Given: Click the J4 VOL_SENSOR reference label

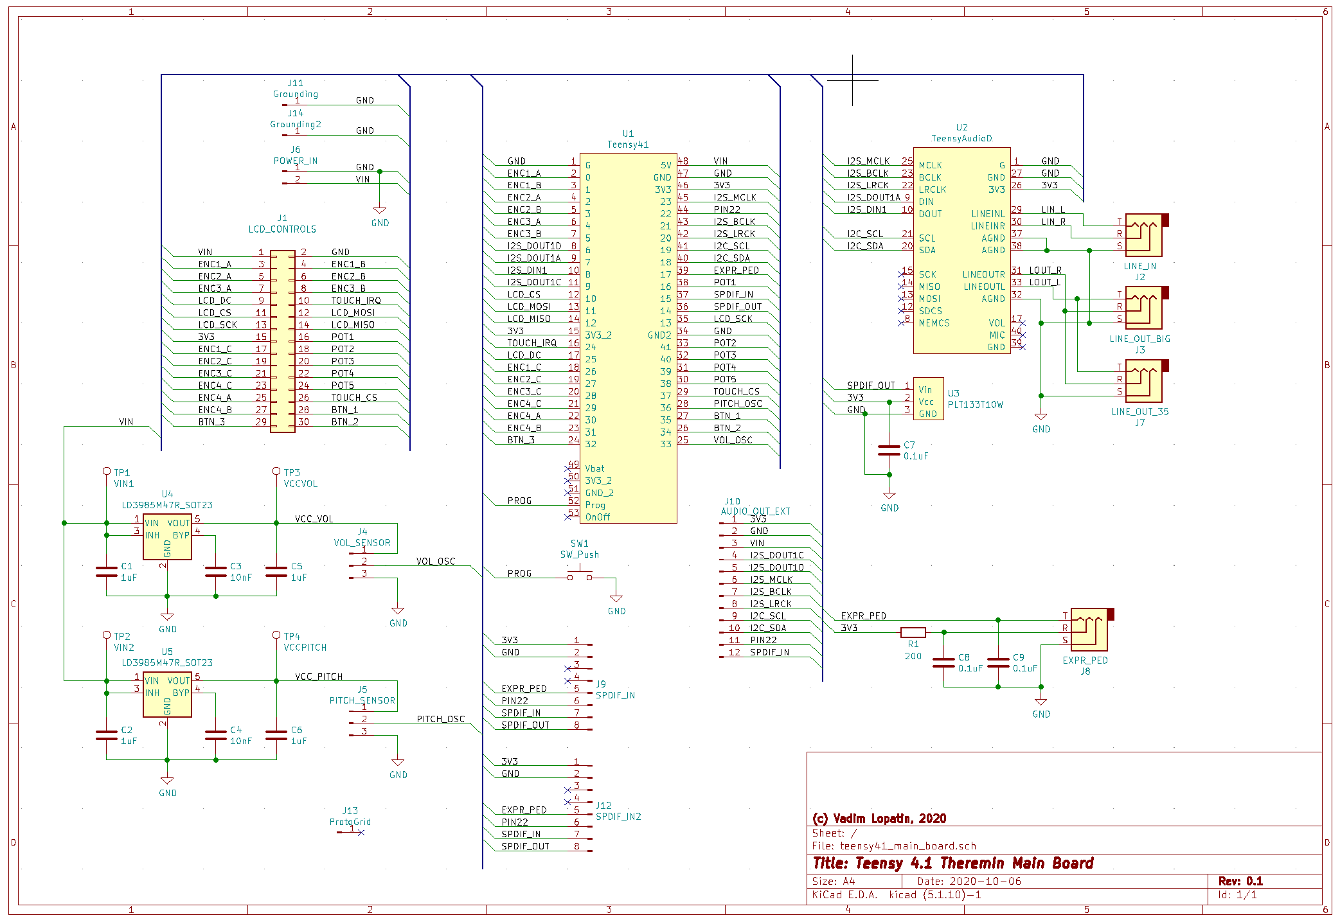Looking at the screenshot, I should point(362,537).
